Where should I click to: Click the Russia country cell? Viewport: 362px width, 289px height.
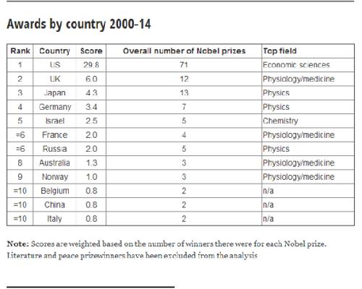click(x=55, y=149)
